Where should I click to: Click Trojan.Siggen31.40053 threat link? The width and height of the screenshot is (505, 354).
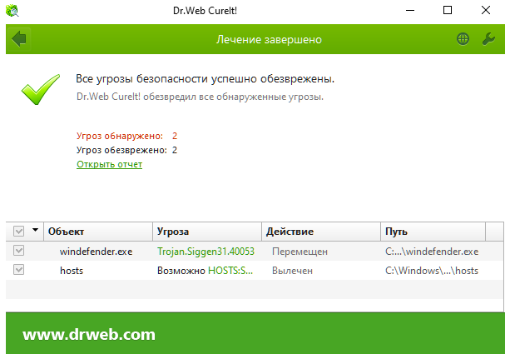[x=205, y=252]
